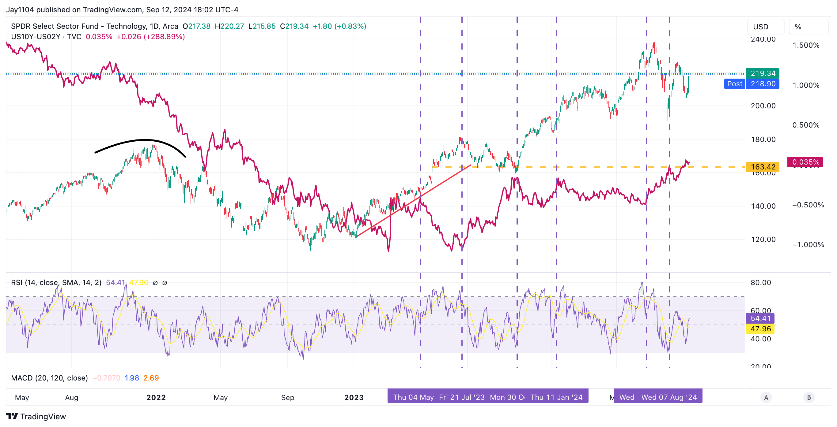
Task: Click the 240.00 price axis label
Action: [x=763, y=39]
